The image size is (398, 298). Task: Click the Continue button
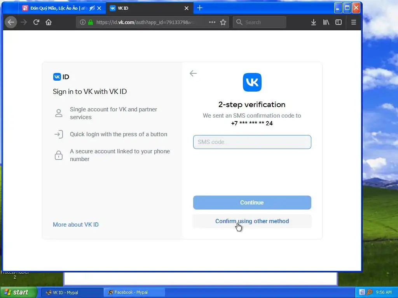pos(252,203)
